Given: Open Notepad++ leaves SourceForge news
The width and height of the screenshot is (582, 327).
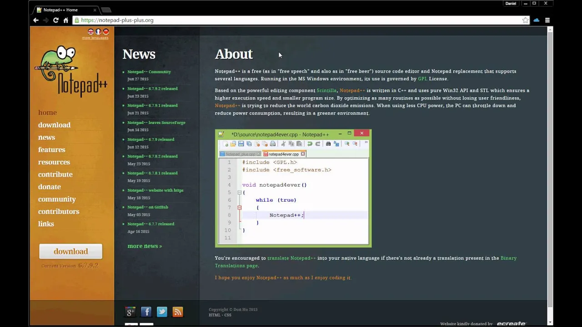Looking at the screenshot, I should (156, 123).
